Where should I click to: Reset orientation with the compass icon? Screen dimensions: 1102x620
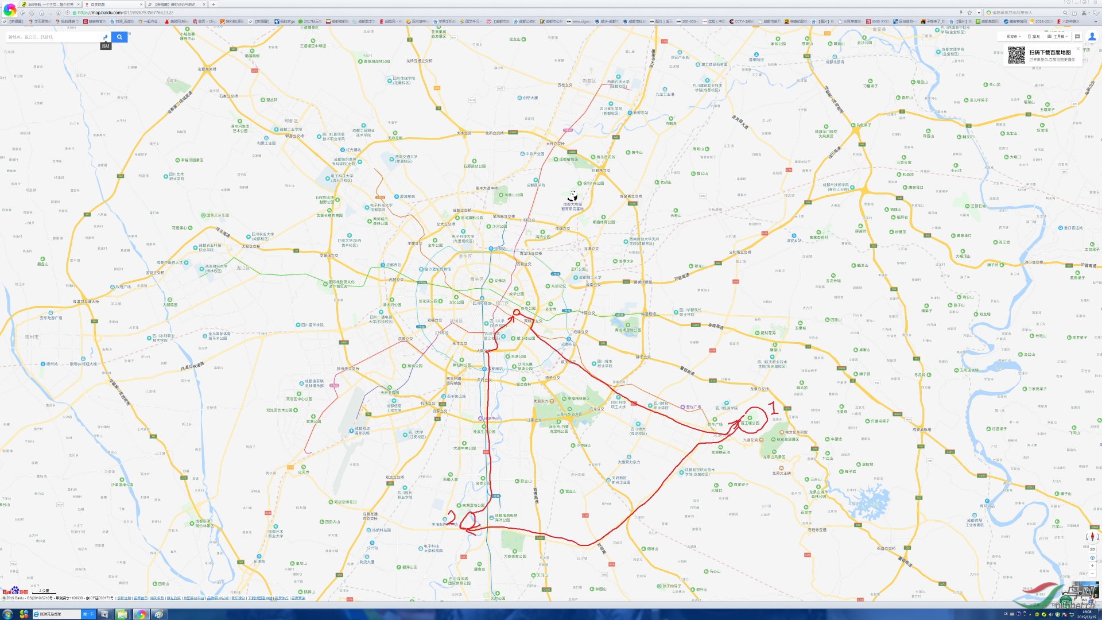pyautogui.click(x=1092, y=536)
